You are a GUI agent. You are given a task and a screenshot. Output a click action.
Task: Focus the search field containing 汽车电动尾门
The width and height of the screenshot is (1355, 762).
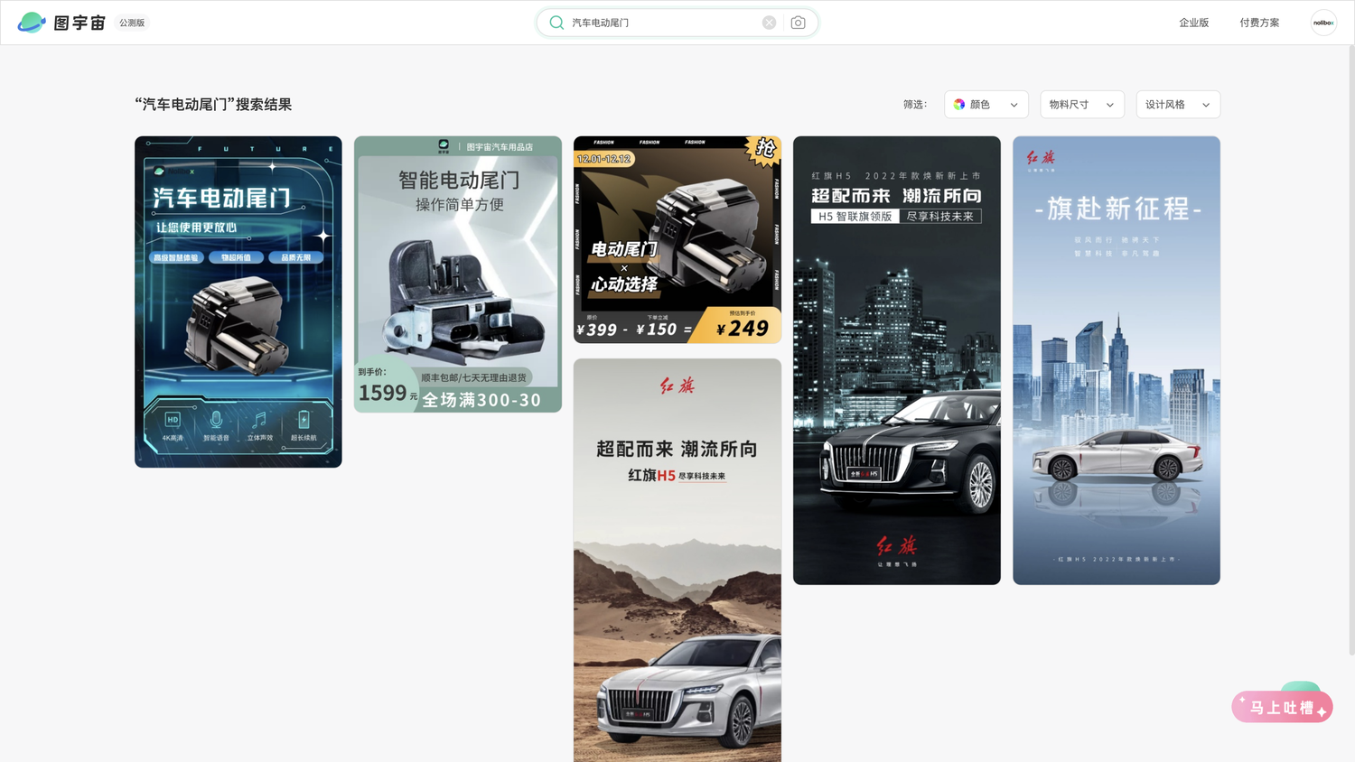[x=677, y=23]
